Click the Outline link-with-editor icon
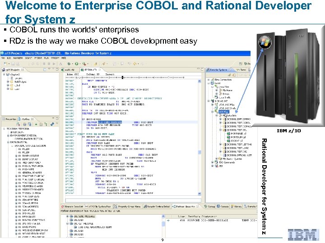Viewport: 325px width, 243px height. (x=52, y=124)
